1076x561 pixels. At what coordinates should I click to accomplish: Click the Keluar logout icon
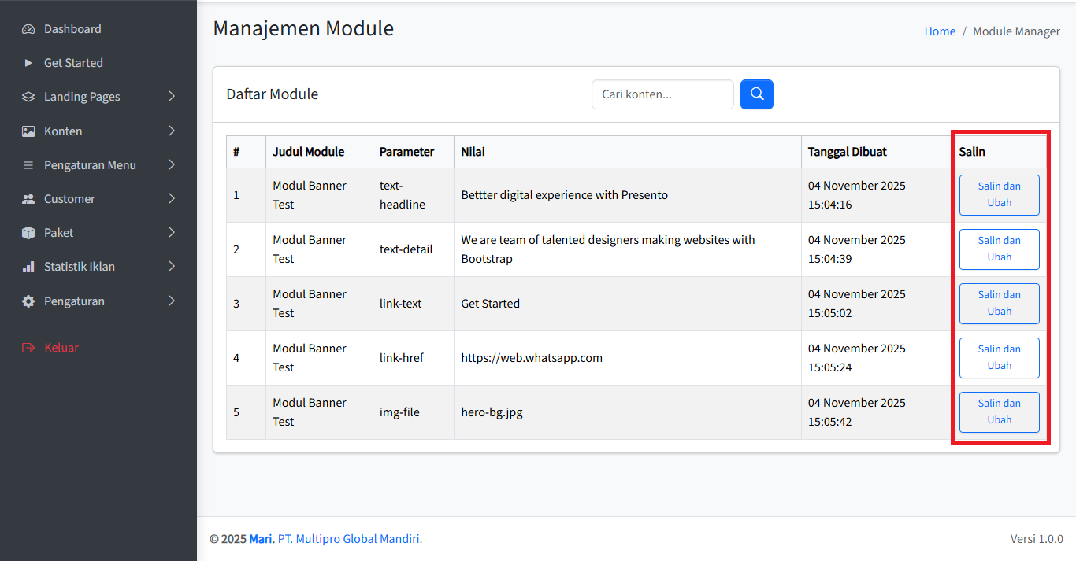pyautogui.click(x=28, y=348)
